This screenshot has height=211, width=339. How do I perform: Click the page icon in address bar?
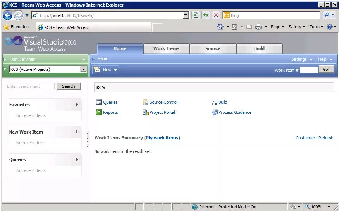(35, 15)
